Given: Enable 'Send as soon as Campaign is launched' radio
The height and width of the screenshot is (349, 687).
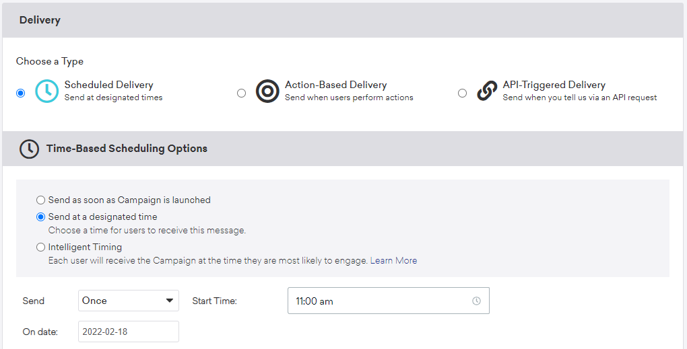Looking at the screenshot, I should click(x=41, y=200).
